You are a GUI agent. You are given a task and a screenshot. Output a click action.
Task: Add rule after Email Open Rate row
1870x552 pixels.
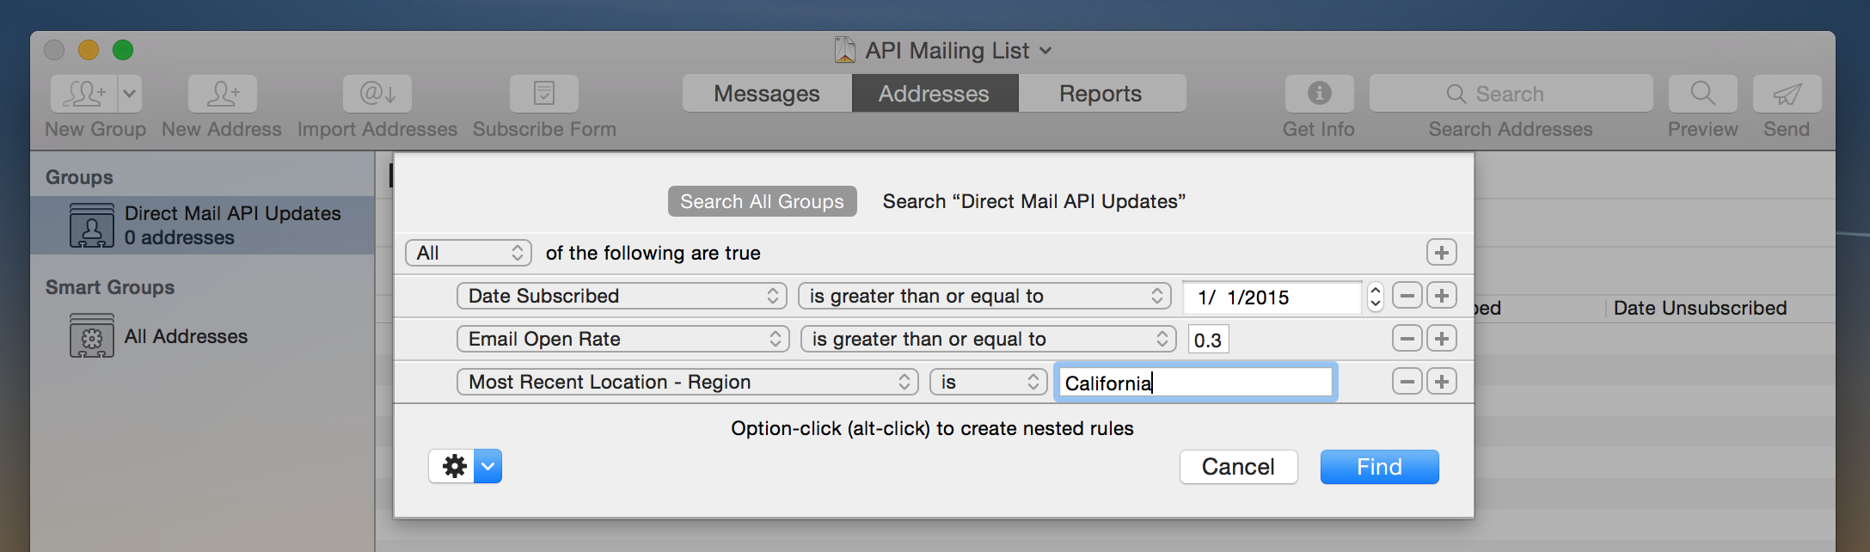[1442, 339]
